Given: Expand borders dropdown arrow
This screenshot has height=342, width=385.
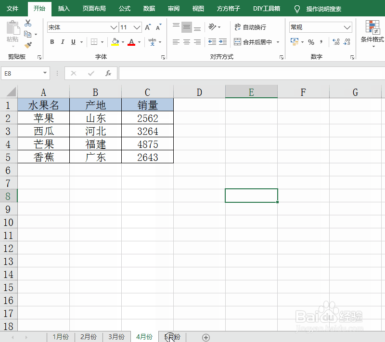Looking at the screenshot, I should pos(103,42).
